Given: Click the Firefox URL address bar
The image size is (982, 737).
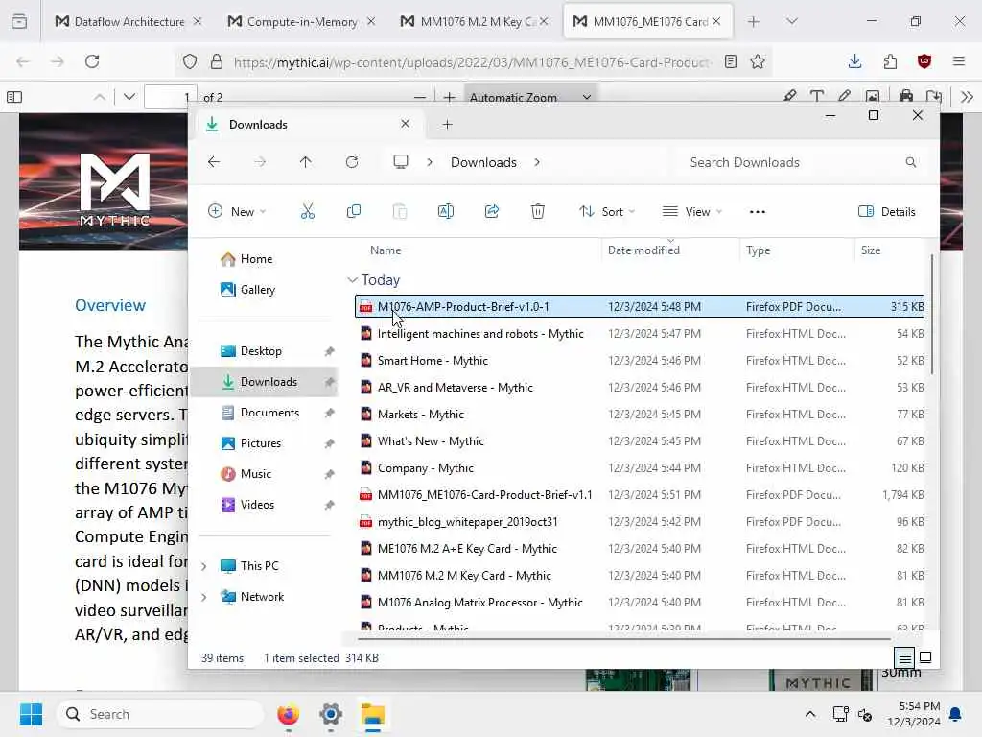Looking at the screenshot, I should pyautogui.click(x=472, y=61).
